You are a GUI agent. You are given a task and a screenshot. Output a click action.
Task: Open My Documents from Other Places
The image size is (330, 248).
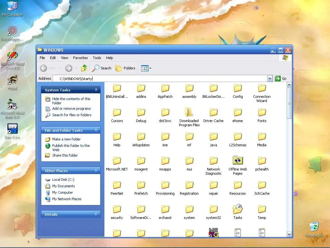pyautogui.click(x=63, y=186)
